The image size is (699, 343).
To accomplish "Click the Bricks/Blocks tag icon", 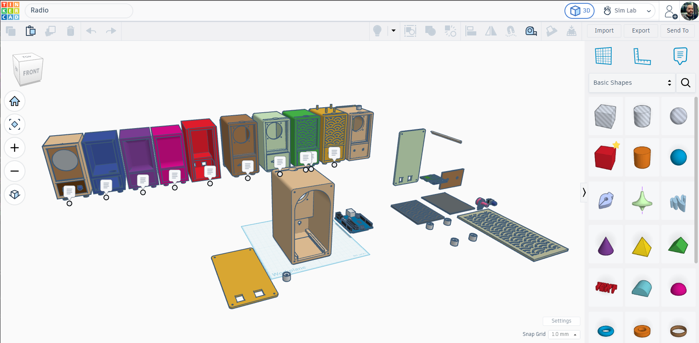I will pos(552,31).
